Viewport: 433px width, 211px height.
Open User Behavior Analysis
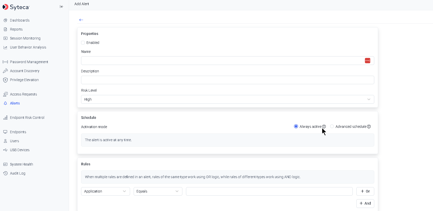(x=28, y=47)
